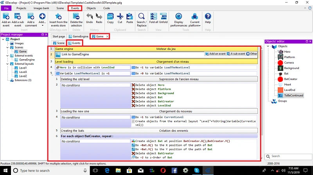Switch to the Scene sub-tab
The image size is (313, 175).
[x=59, y=43]
